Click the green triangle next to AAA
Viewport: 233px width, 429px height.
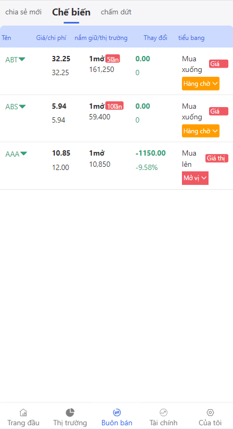24,154
